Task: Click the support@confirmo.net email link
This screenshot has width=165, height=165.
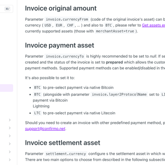Action: (45, 128)
